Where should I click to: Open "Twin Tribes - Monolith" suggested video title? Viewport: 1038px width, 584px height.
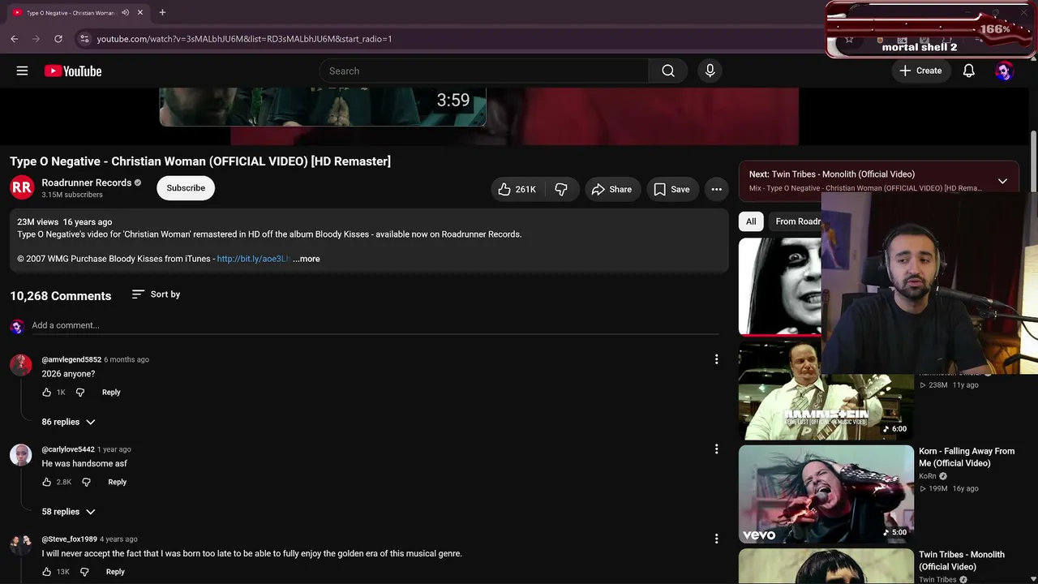tap(962, 560)
